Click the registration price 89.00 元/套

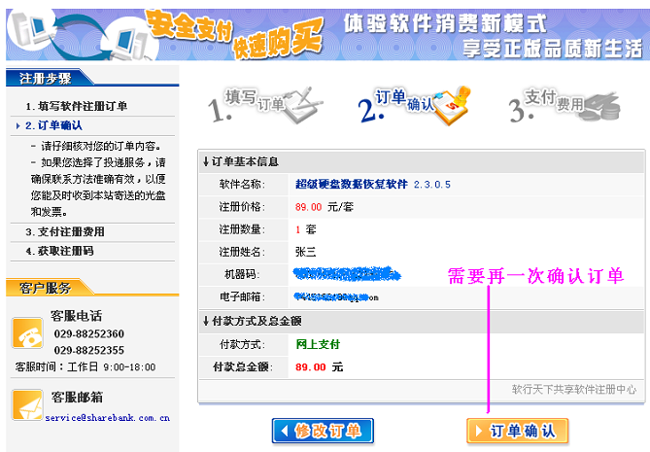(x=325, y=207)
